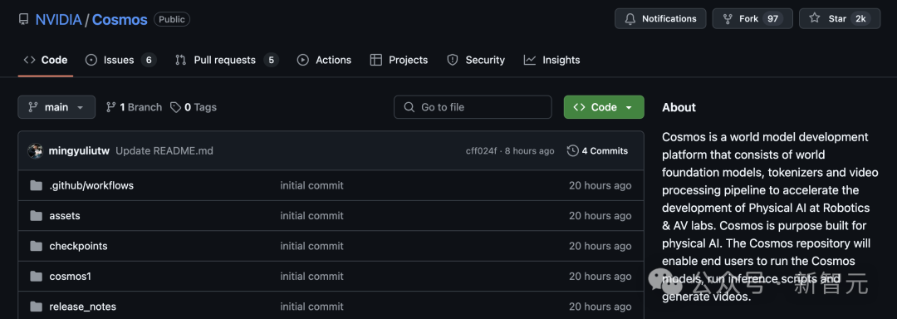
Task: Click the fork icon in Fork button
Action: [x=728, y=19]
